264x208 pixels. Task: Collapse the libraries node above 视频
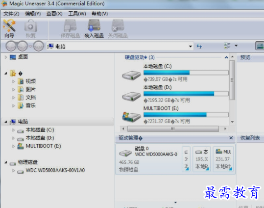[6, 74]
